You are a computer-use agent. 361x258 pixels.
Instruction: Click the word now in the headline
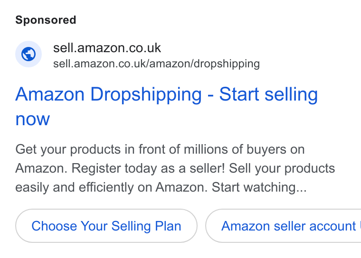point(32,119)
